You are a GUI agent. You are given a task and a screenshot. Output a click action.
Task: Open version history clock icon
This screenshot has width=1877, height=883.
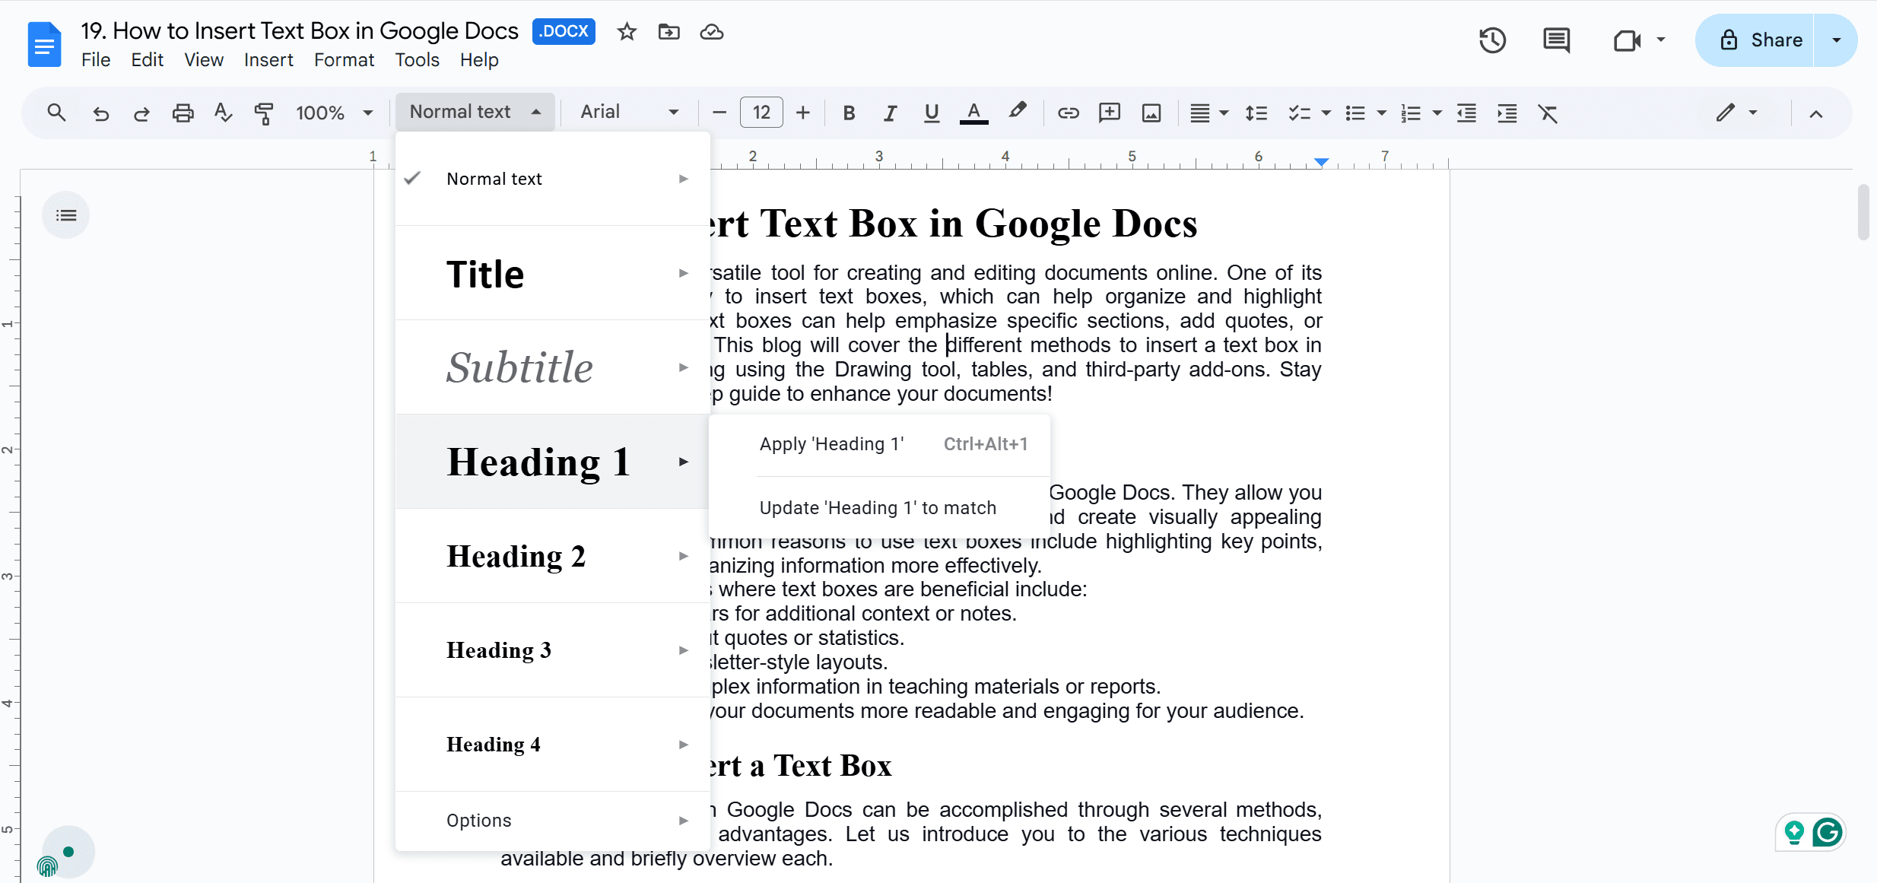click(1492, 40)
